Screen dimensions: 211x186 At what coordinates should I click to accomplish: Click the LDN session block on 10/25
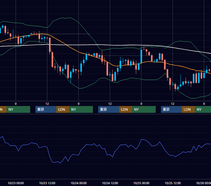coord(188,109)
